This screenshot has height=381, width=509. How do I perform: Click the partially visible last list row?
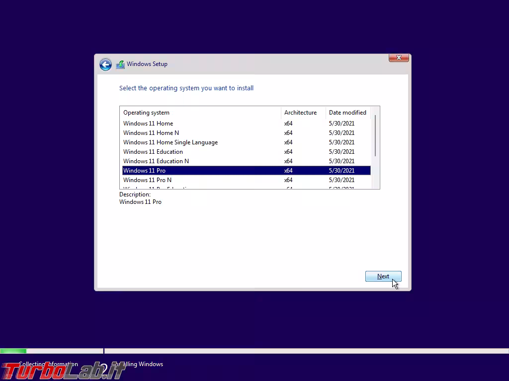point(199,187)
